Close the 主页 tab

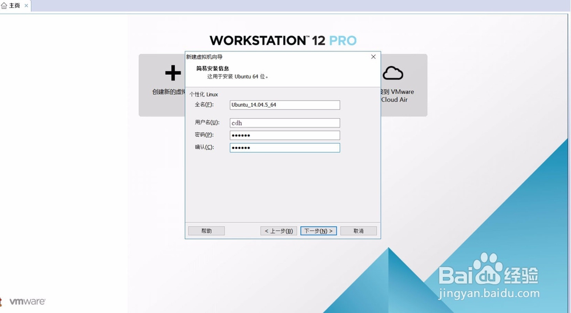pyautogui.click(x=26, y=6)
